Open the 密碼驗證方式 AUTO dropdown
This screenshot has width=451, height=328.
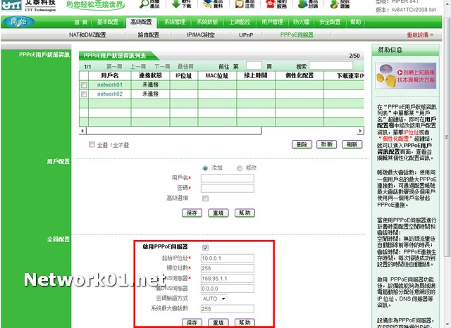215,298
